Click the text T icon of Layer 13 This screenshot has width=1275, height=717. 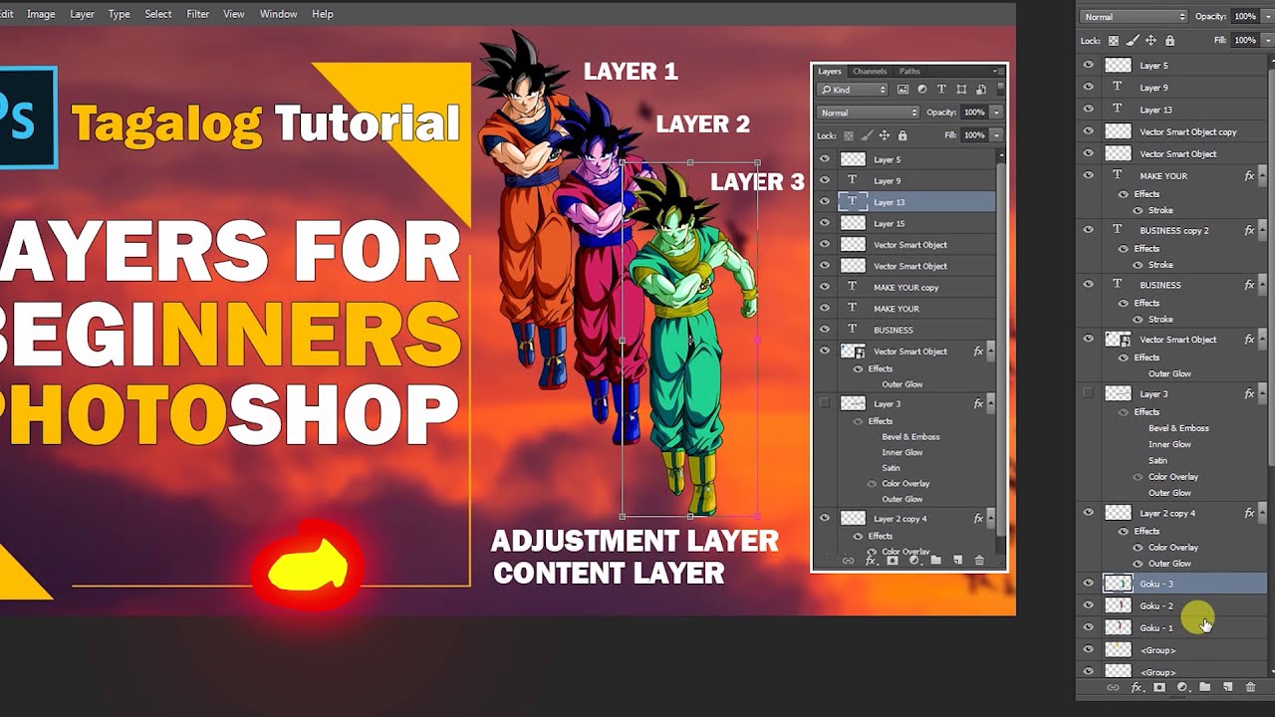coord(1118,109)
